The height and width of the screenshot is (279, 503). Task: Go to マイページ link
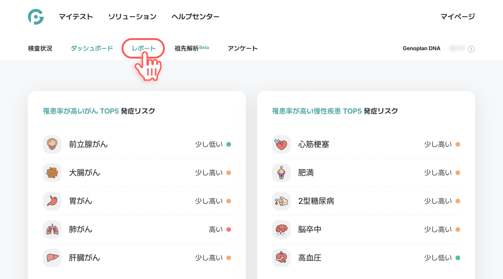[x=457, y=17]
